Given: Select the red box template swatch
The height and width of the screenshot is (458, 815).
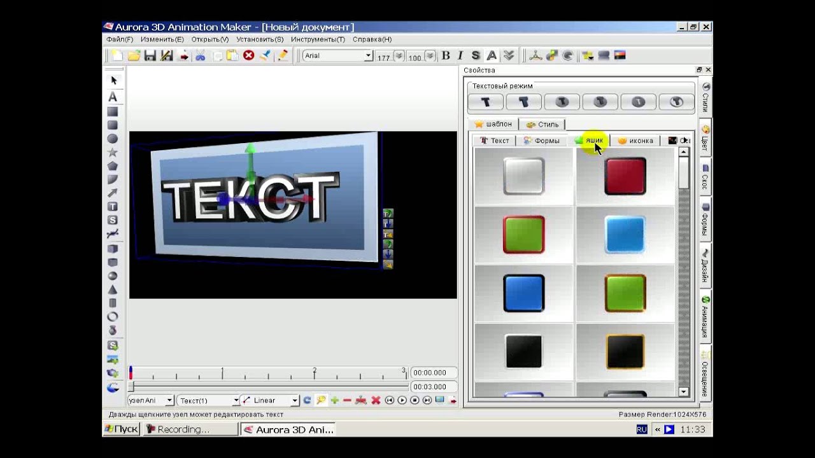Looking at the screenshot, I should click(625, 176).
